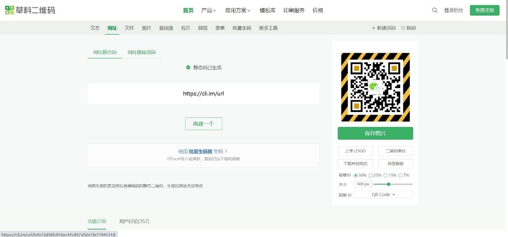The image size is (508, 237).
Task: Switch to the 微信 tab
Action: coord(203,28)
